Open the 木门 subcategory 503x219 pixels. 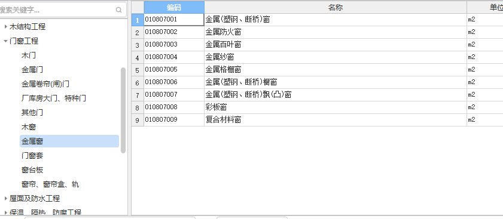(x=29, y=55)
